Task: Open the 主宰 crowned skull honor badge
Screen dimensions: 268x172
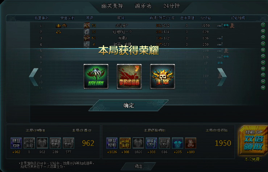Action: tap(162, 76)
